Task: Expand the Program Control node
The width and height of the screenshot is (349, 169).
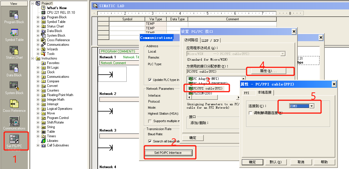Action: (x=38, y=118)
